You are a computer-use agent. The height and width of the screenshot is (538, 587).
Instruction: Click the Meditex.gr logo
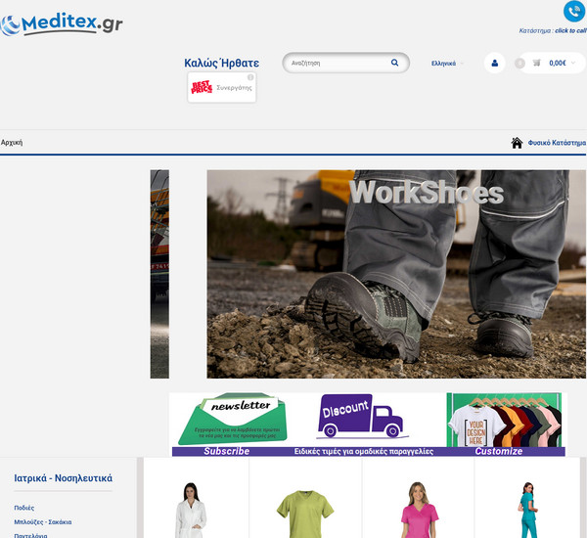tap(62, 23)
